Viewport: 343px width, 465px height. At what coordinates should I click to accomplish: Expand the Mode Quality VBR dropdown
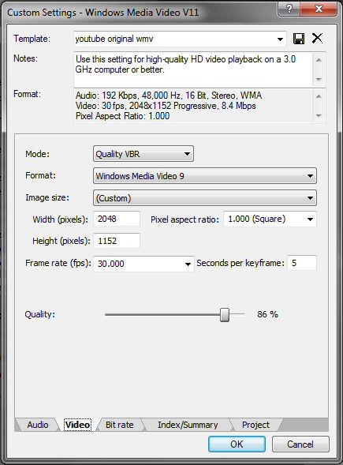[x=144, y=154]
